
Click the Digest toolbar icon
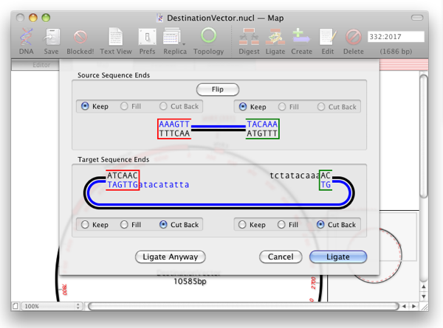coord(249,41)
